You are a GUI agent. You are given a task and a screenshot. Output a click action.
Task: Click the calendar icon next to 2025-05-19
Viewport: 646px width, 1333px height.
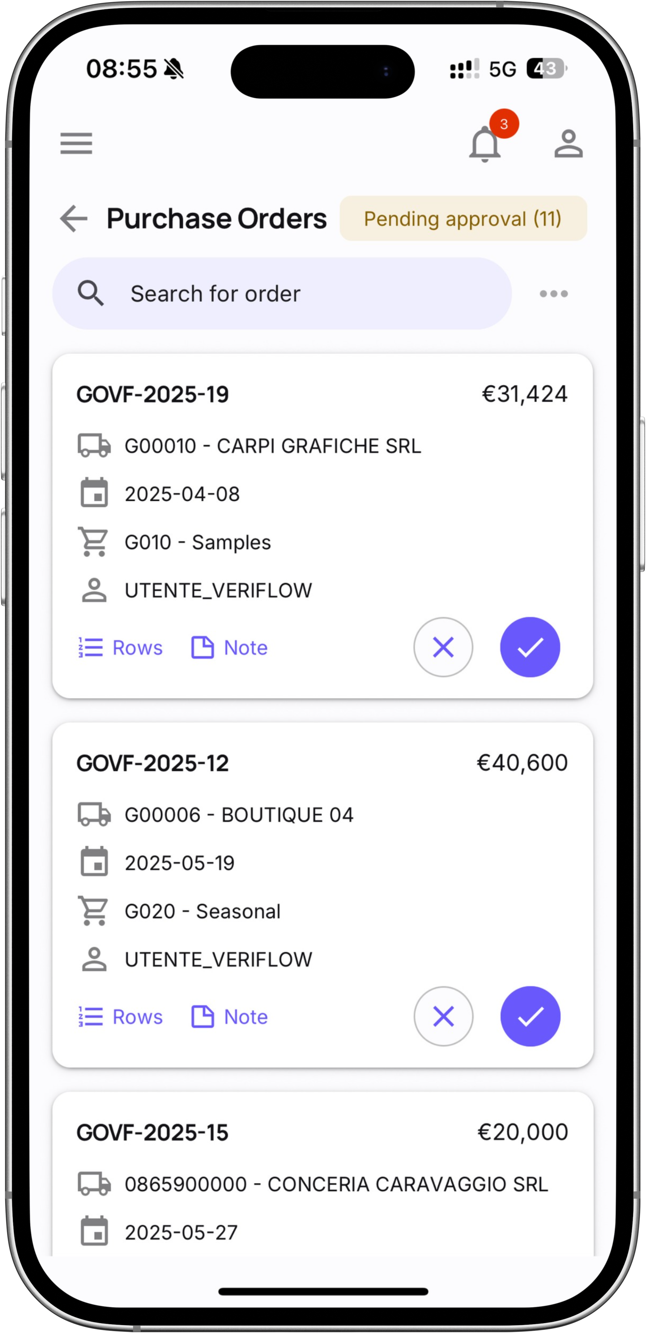(x=94, y=863)
